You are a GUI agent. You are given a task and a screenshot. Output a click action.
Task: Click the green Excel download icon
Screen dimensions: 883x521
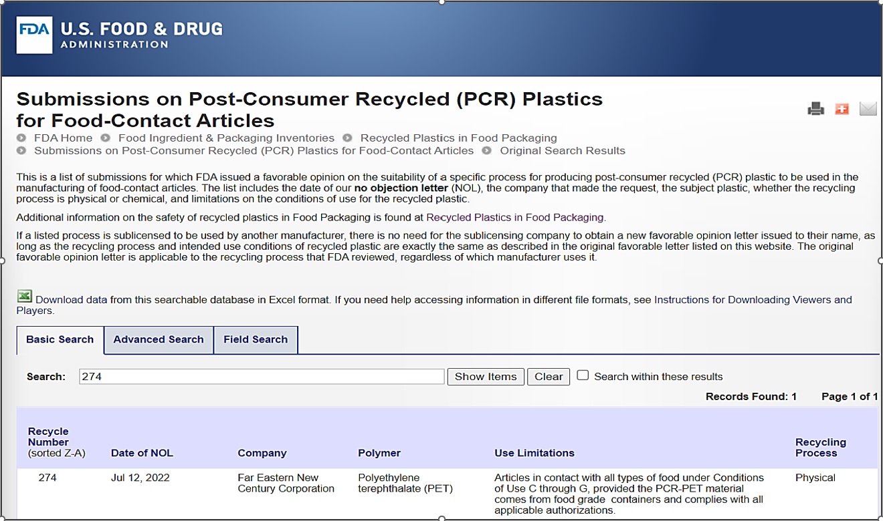point(25,297)
